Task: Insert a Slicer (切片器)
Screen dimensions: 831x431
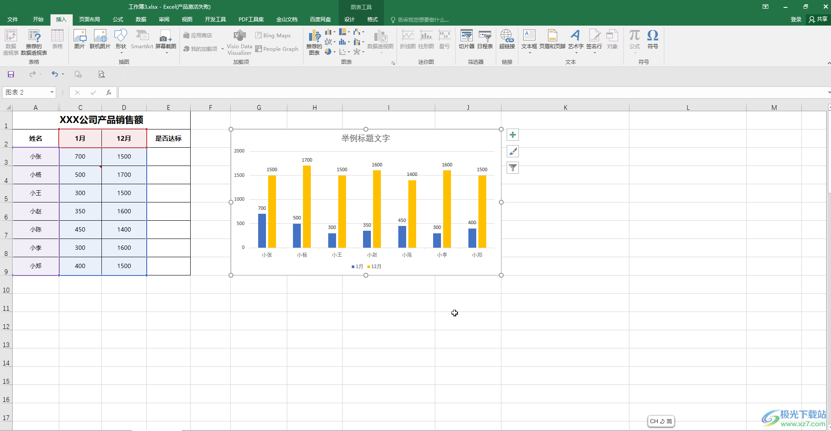Action: 467,39
